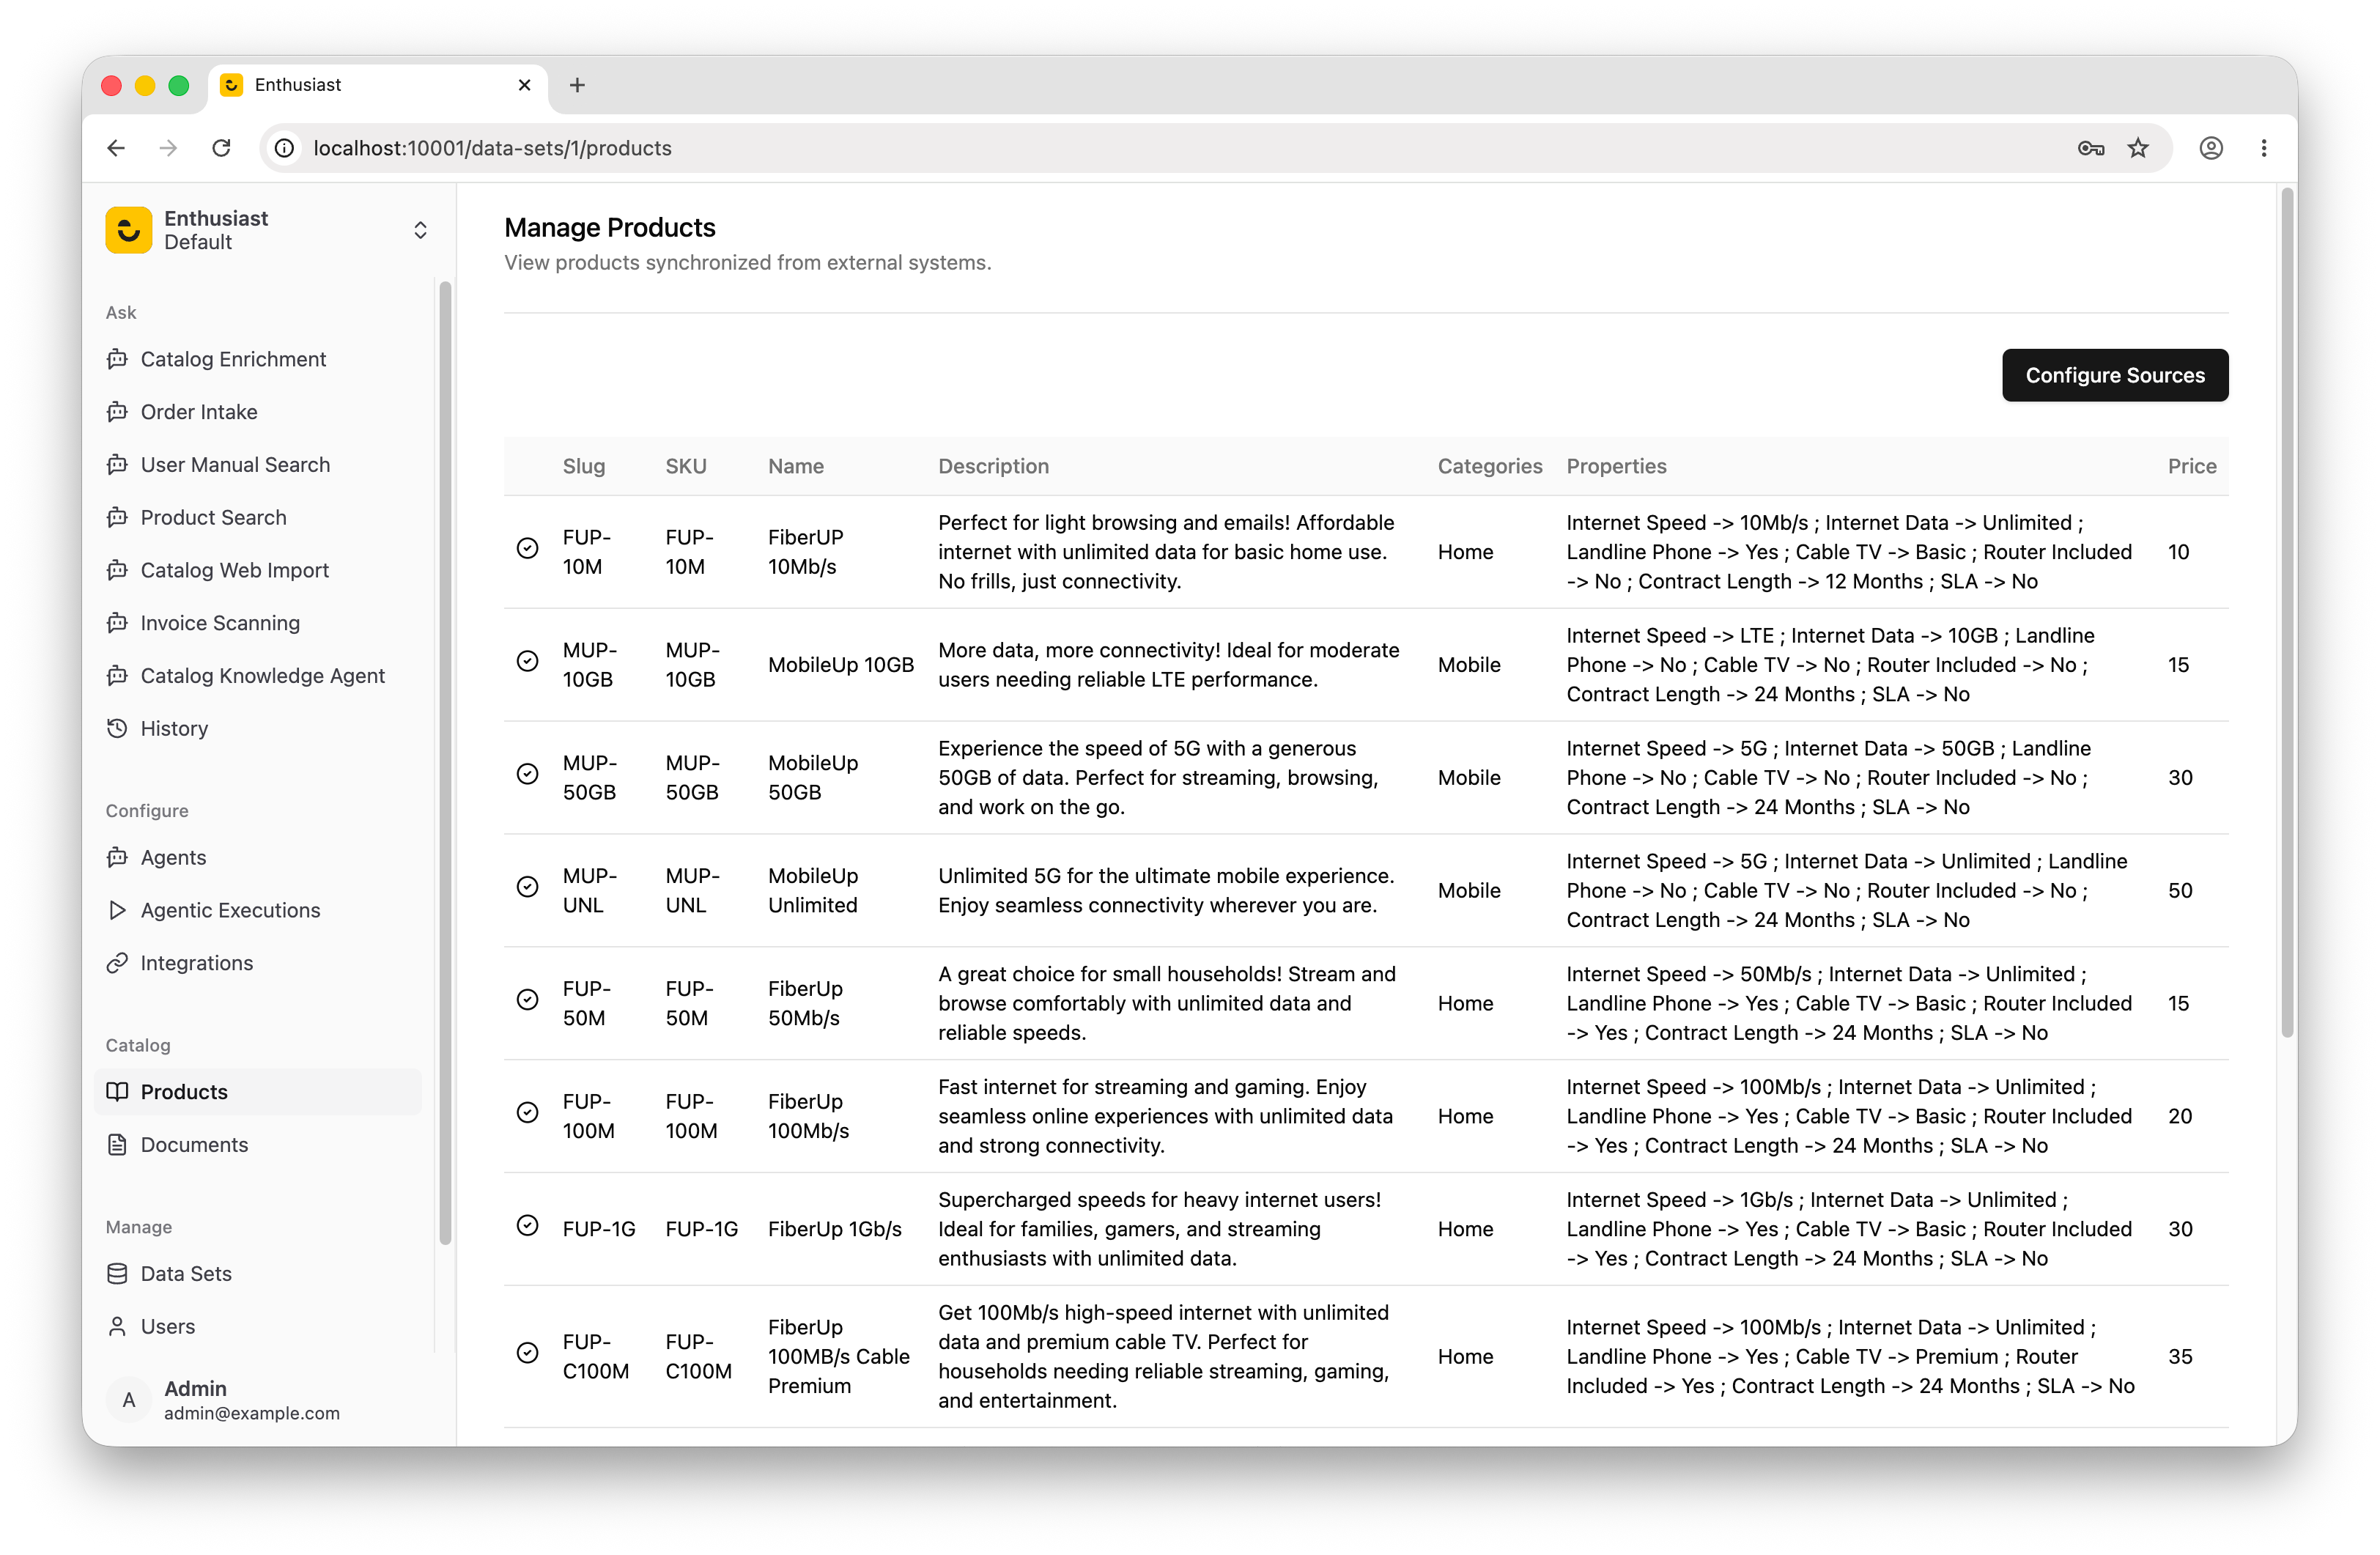The width and height of the screenshot is (2380, 1555).
Task: Click check-circle icon for MUP-10GB row
Action: pos(527,661)
